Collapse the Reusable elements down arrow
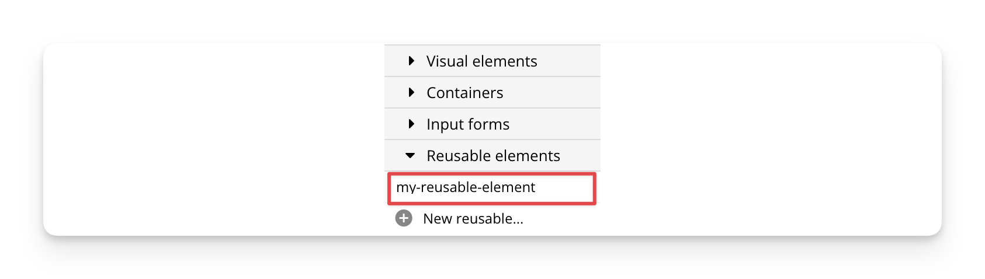985x279 pixels. 410,156
